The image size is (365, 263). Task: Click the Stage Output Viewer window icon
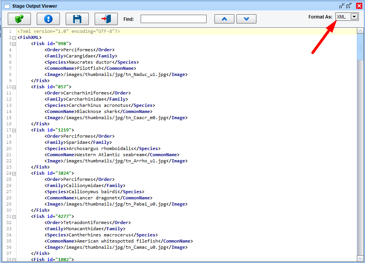(x=7, y=6)
